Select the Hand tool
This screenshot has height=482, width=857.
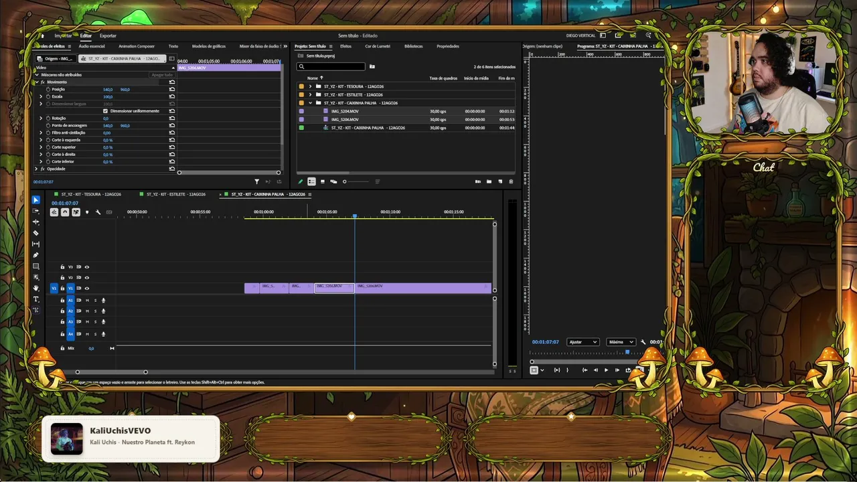tap(36, 288)
